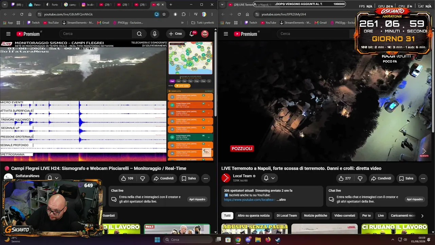This screenshot has height=245, width=435.
Task: Switch to the Instagram 'In dire' tab
Action: (88, 4)
